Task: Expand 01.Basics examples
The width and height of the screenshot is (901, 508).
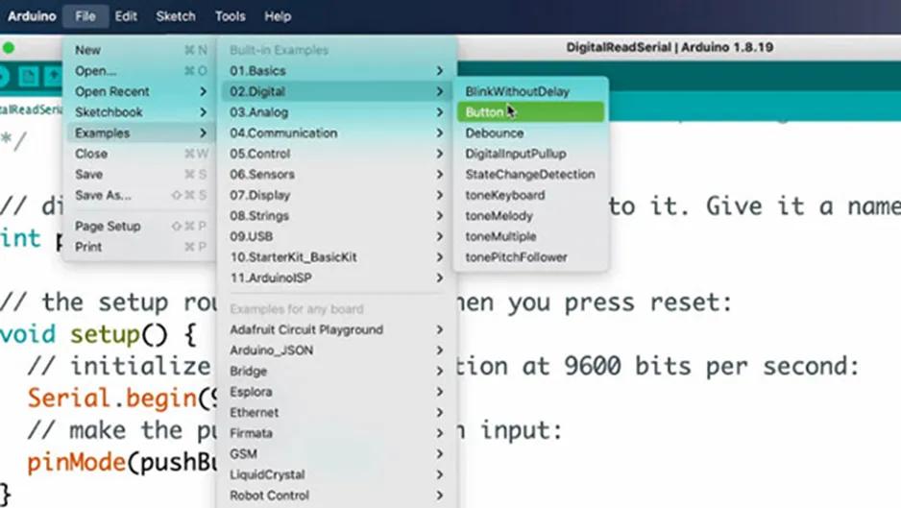Action: 337,71
